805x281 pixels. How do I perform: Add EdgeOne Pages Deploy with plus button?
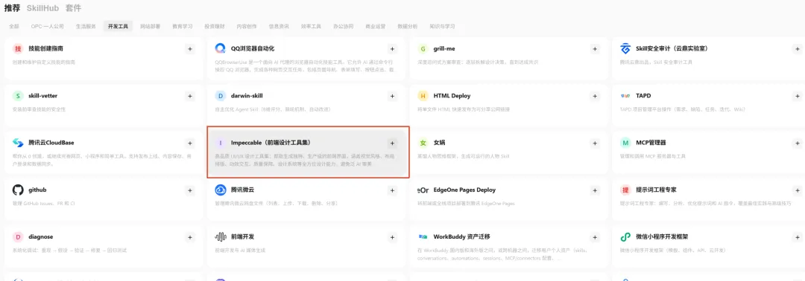595,190
